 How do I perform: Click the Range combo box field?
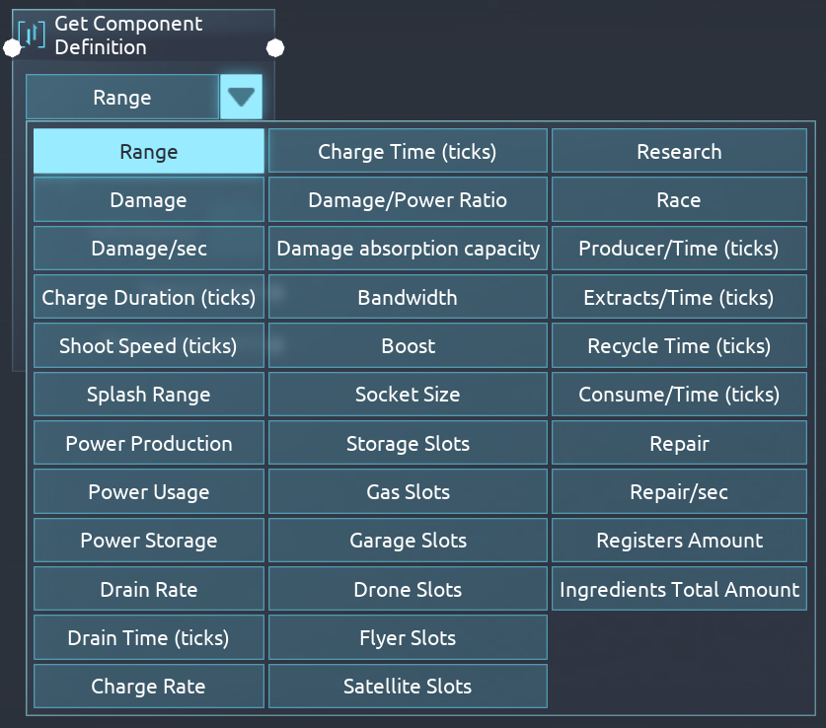[x=122, y=97]
